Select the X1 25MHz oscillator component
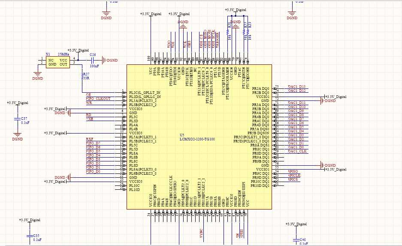The width and height of the screenshot is (402, 246). pos(58,62)
